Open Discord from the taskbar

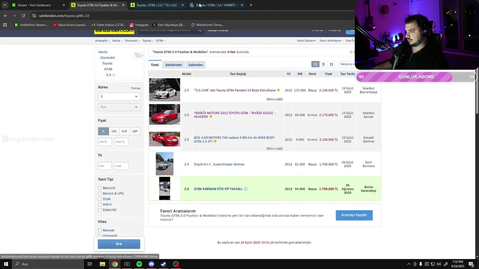(151, 264)
